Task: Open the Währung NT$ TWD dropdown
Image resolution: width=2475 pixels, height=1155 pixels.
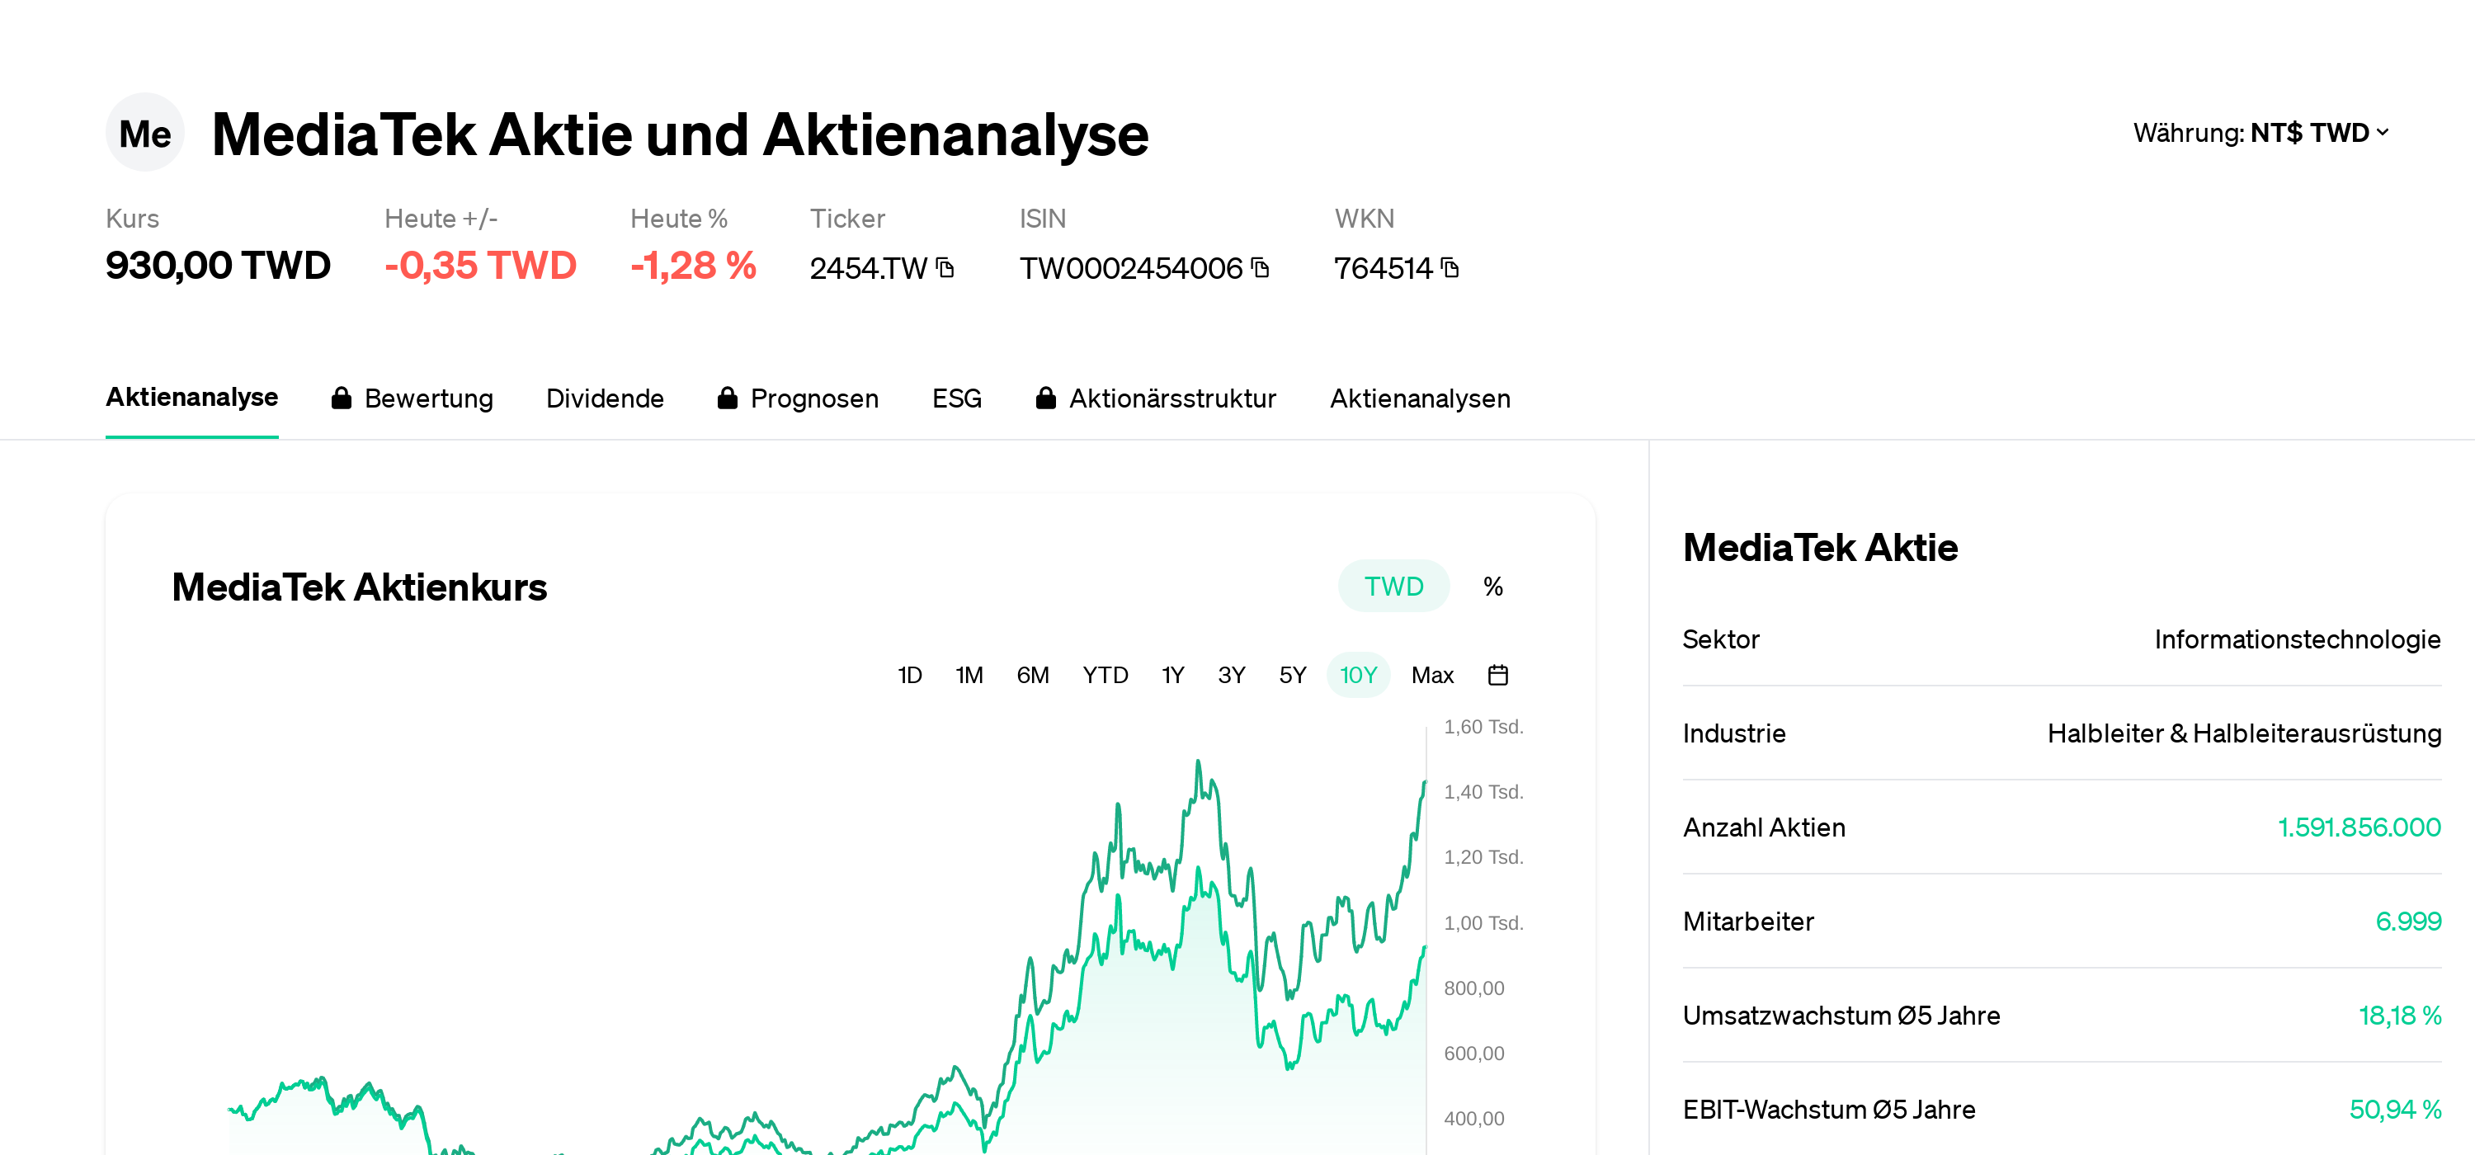Action: pos(2260,133)
